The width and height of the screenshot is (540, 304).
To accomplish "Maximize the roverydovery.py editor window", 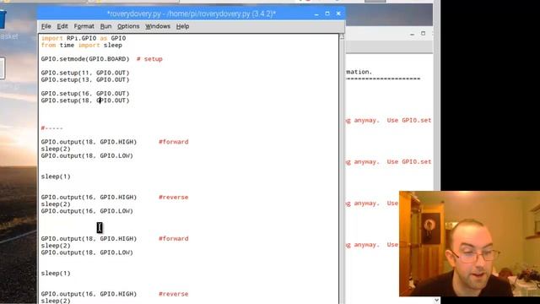I will (327, 14).
